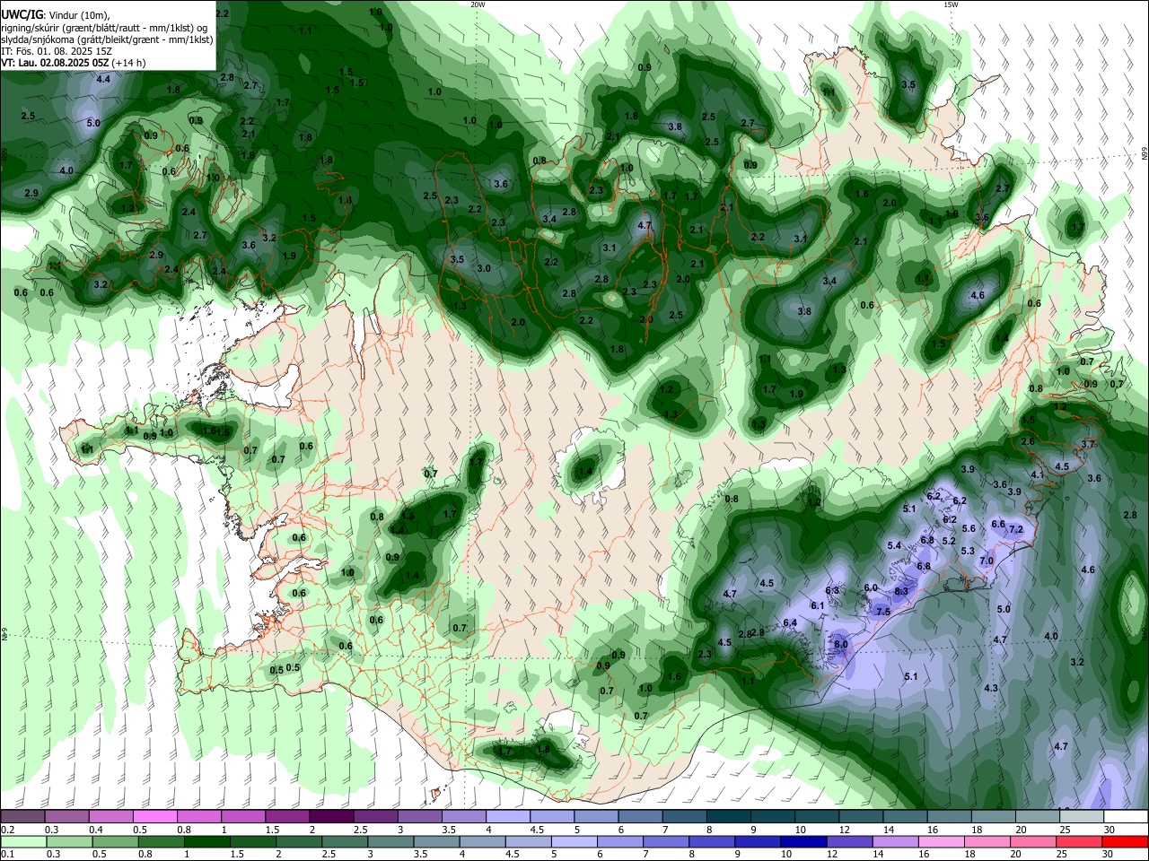Viewport: 1149px width, 861px height.
Task: Click the 0.2 label on the snow scale
Action: [x=7, y=830]
